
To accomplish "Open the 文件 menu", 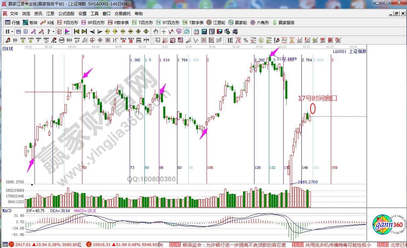I will tap(14, 14).
